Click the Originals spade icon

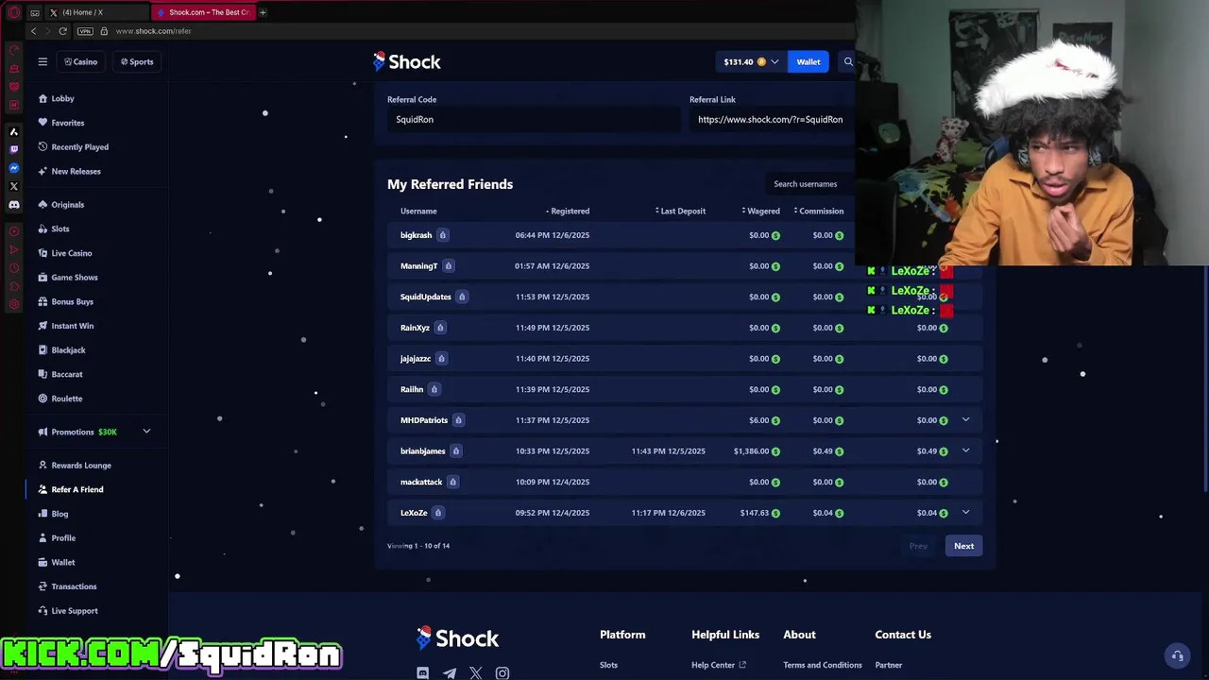tap(43, 204)
